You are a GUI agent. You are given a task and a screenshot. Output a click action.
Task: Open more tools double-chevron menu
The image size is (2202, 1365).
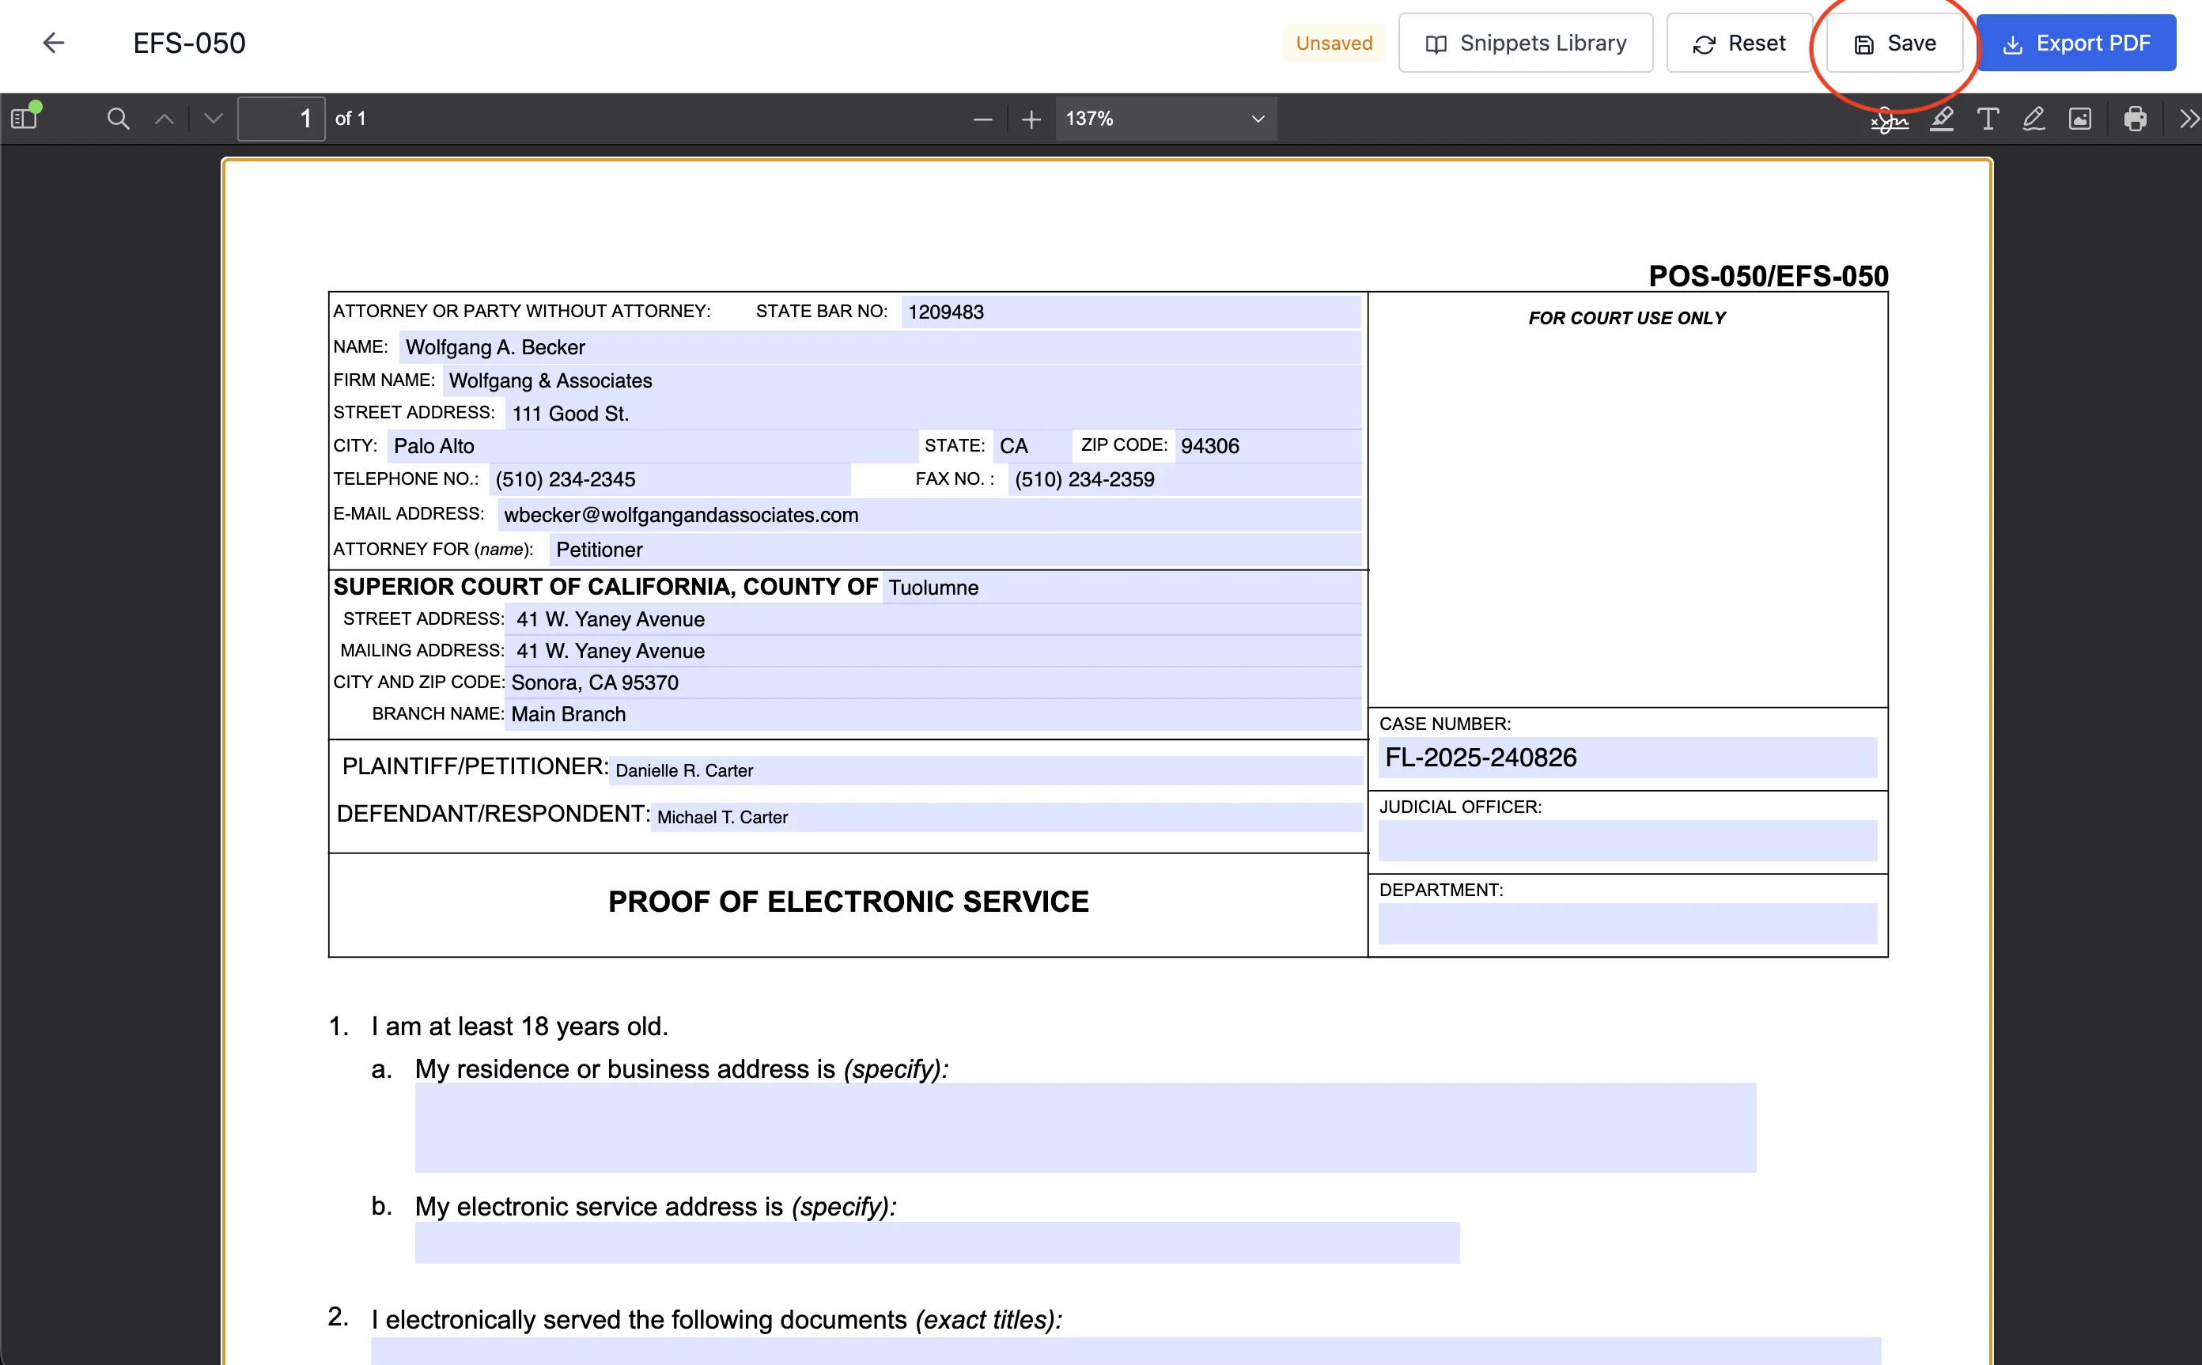coord(2189,119)
